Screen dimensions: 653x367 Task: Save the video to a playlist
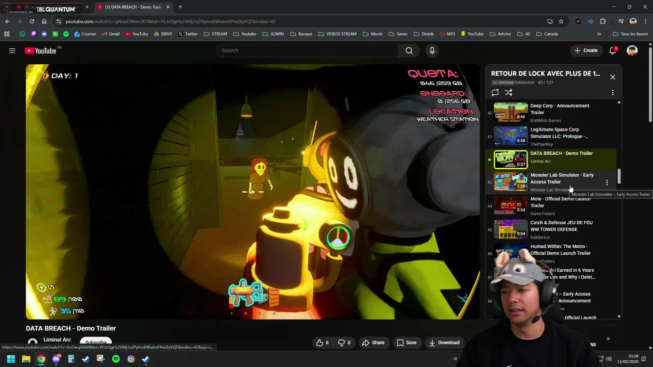(x=407, y=343)
